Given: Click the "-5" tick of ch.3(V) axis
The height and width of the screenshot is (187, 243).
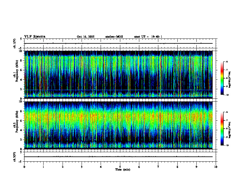Looking at the screenshot, I should point(21,162).
